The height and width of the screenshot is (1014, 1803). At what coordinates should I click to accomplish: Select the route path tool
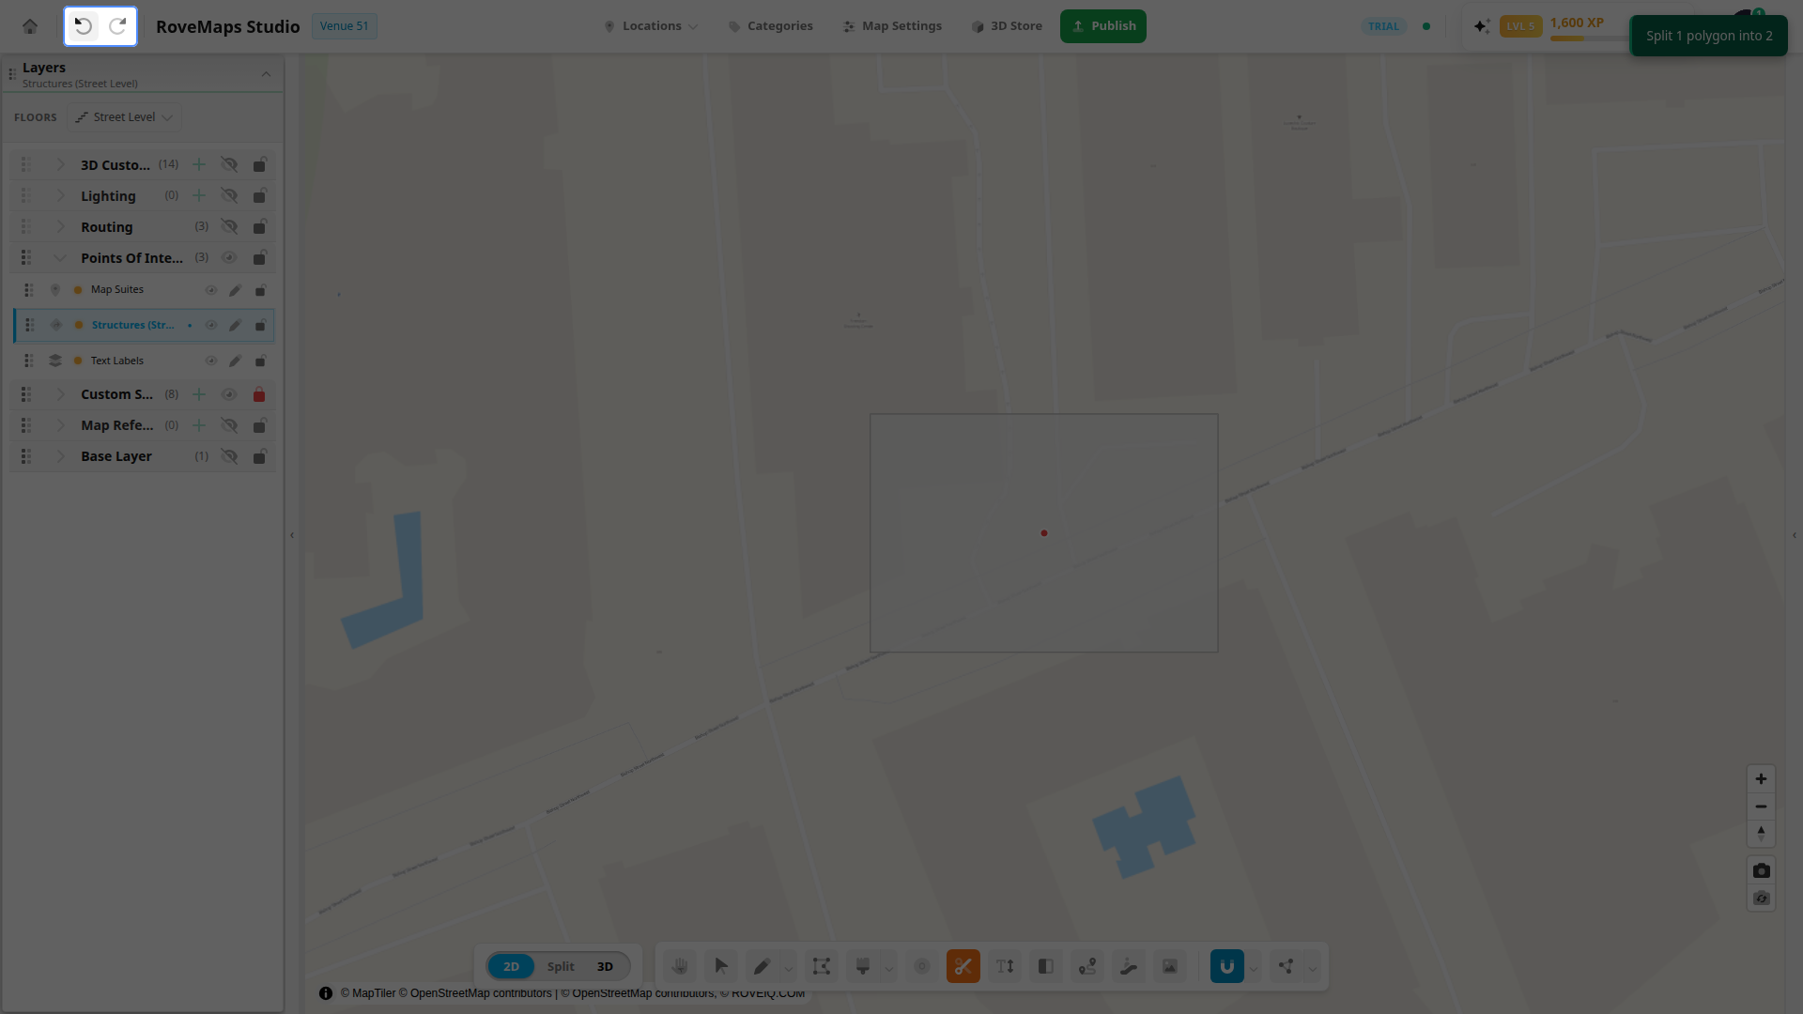pyautogui.click(x=1087, y=966)
